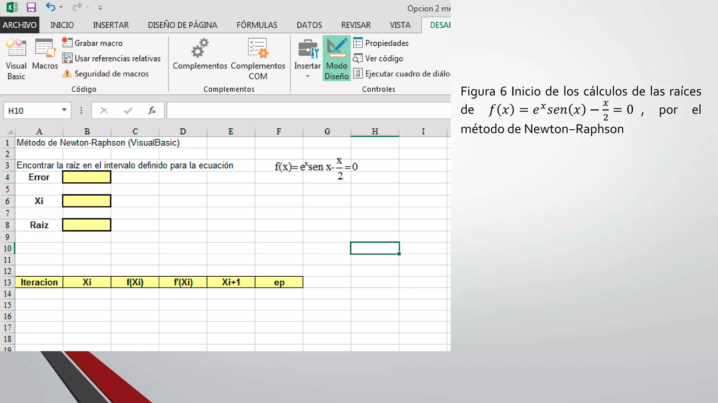
Task: Click the selected cell H10
Action: click(x=375, y=248)
